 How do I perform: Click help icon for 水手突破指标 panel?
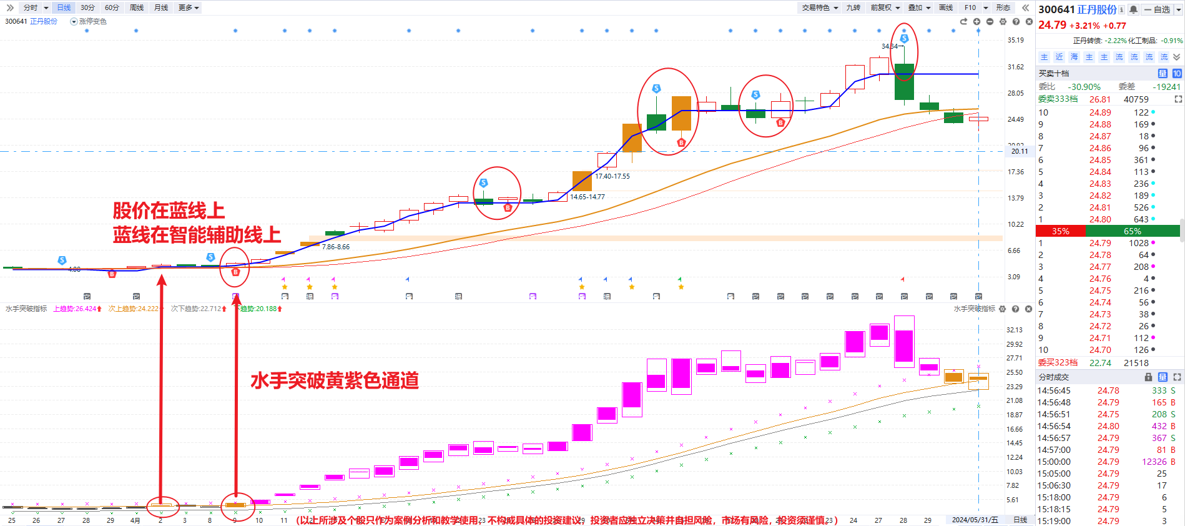1015,309
